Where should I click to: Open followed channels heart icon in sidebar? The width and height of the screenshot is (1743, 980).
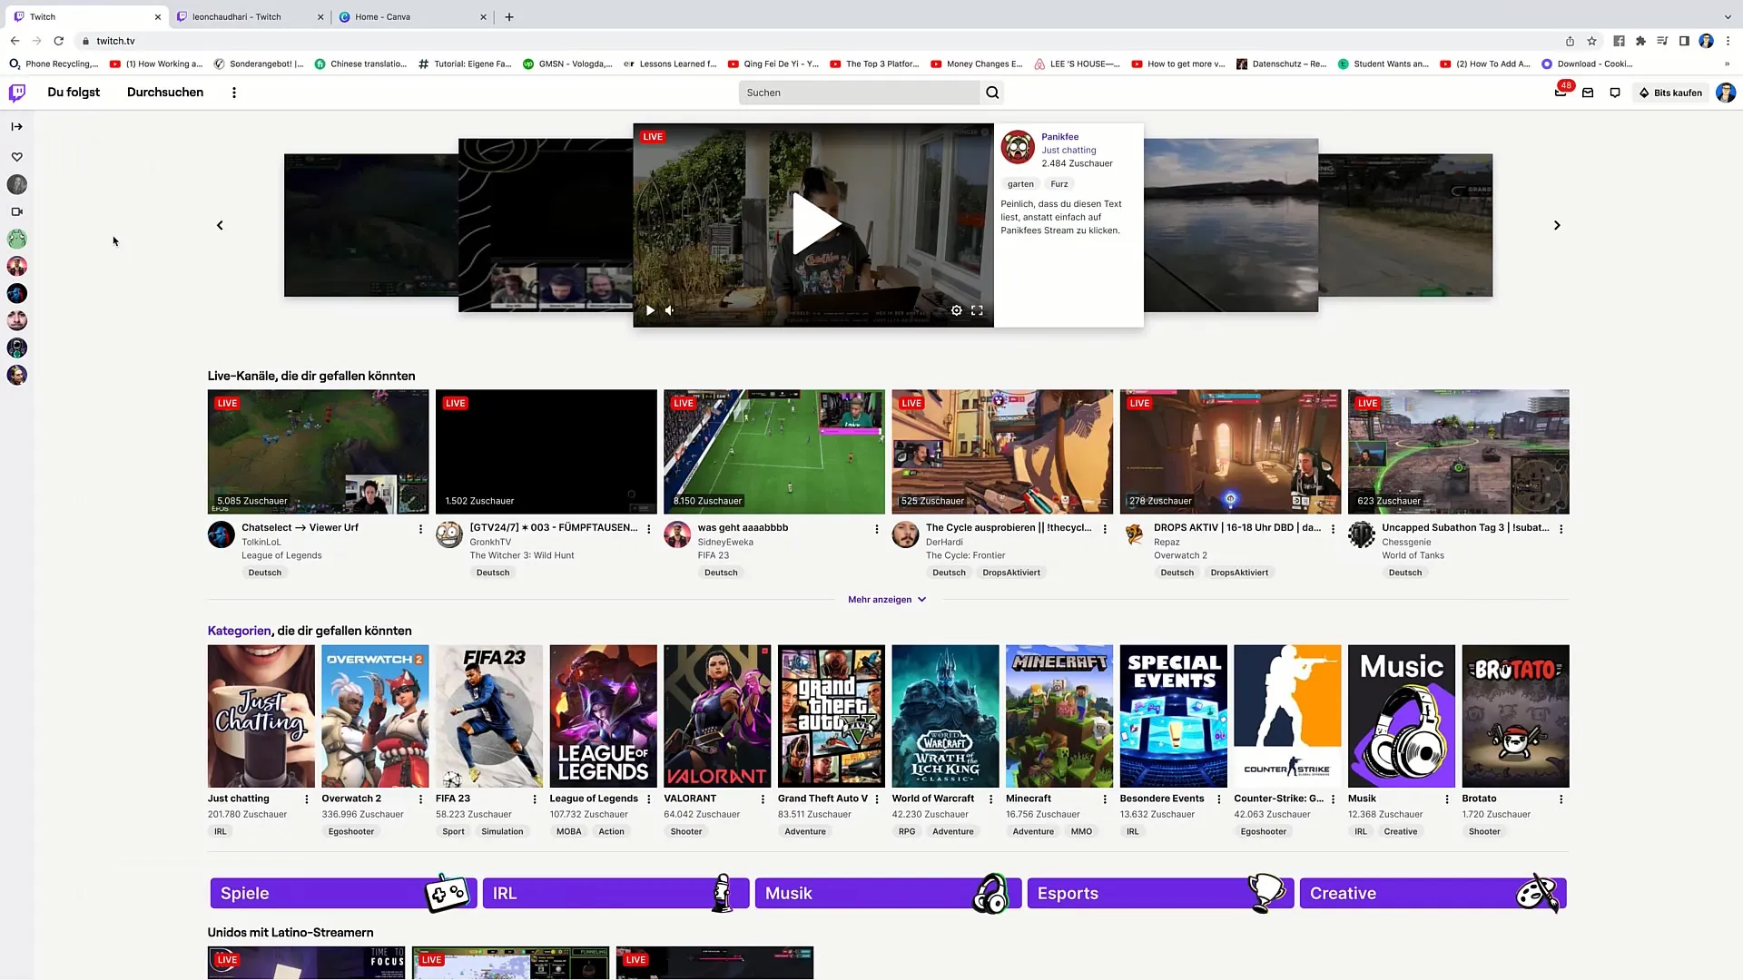coord(16,157)
